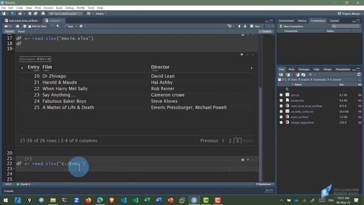Toggle the Outline panel button
The image size is (364, 205).
tap(265, 31)
